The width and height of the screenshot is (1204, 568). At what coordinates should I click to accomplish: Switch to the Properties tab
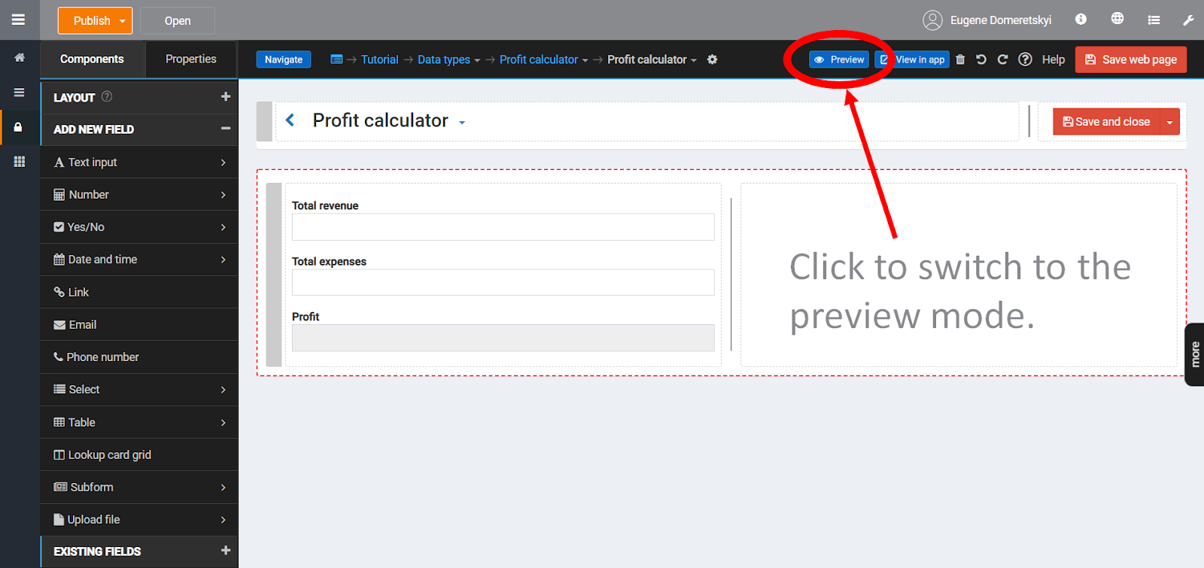(191, 59)
